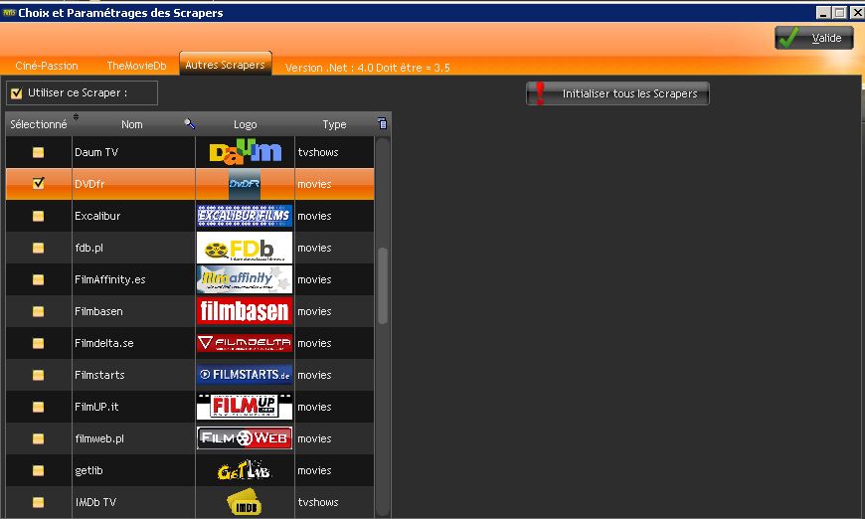865x519 pixels.
Task: Switch to the Ciné-Passion tab
Action: pos(47,65)
